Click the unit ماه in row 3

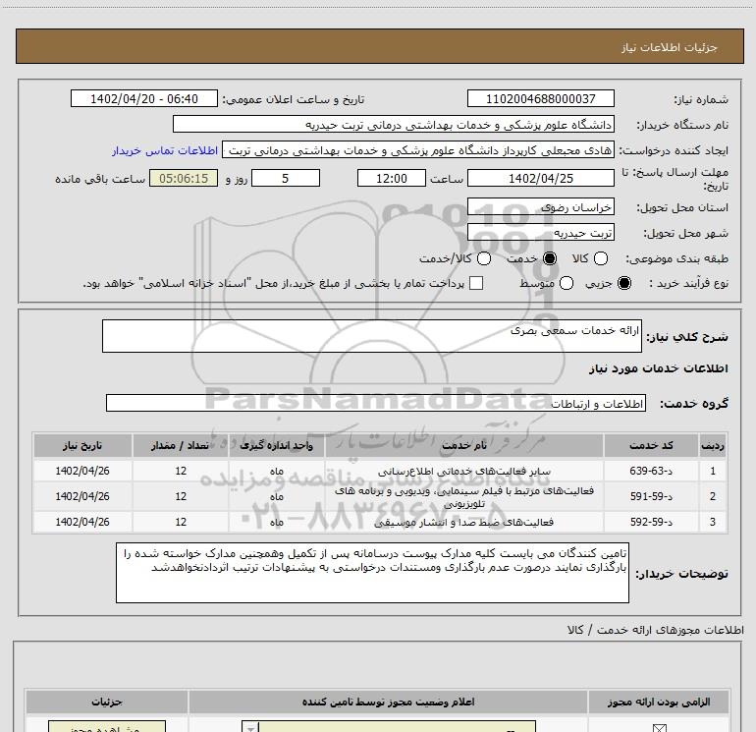tap(277, 522)
